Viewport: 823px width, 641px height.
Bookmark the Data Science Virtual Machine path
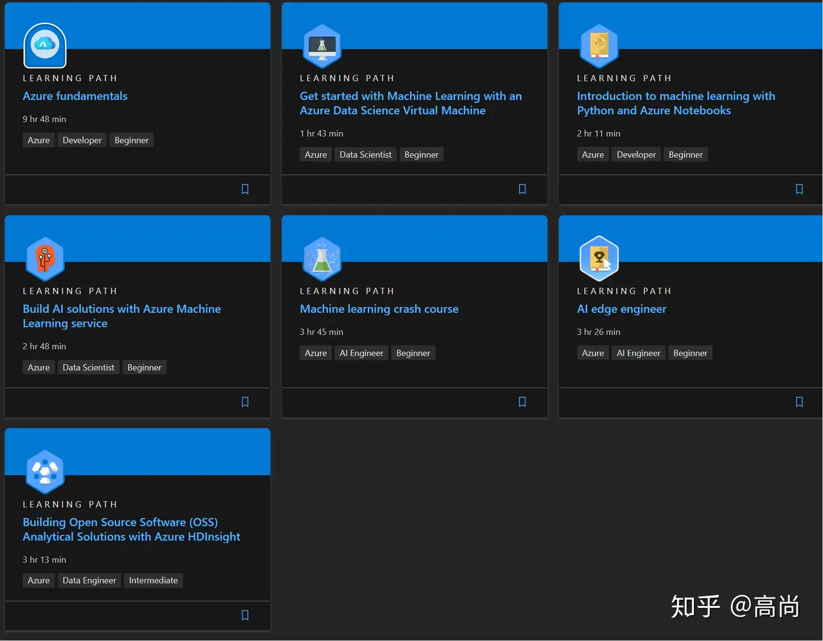[522, 189]
